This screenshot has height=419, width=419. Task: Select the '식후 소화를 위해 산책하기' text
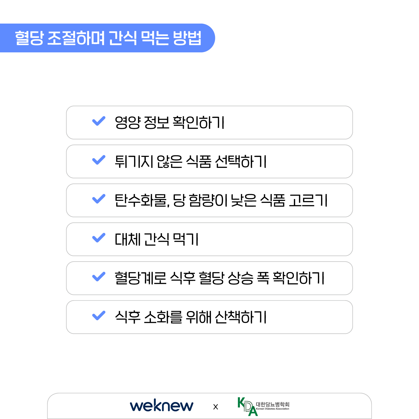click(191, 317)
